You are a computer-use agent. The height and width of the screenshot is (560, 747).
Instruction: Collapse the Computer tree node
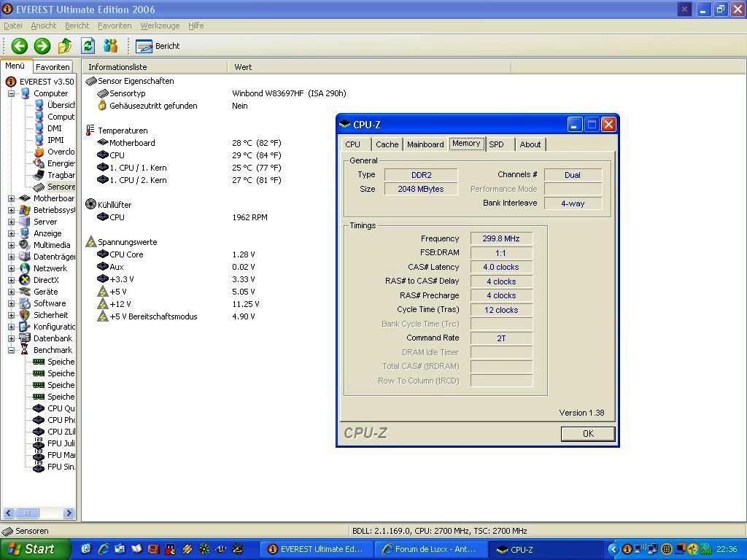click(x=11, y=94)
